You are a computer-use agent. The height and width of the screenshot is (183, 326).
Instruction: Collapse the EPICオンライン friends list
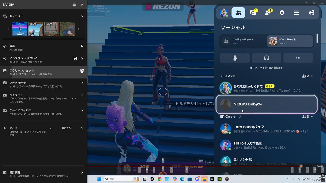coord(312,117)
